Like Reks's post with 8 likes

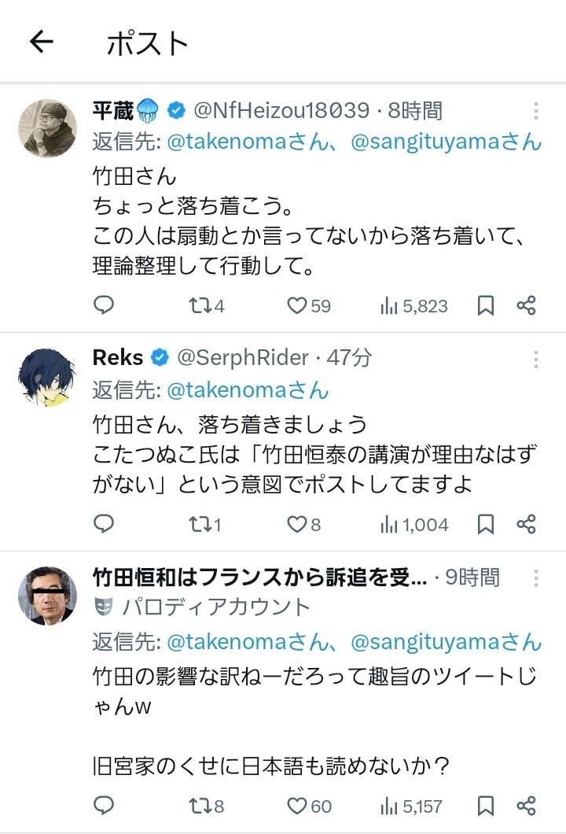[303, 524]
